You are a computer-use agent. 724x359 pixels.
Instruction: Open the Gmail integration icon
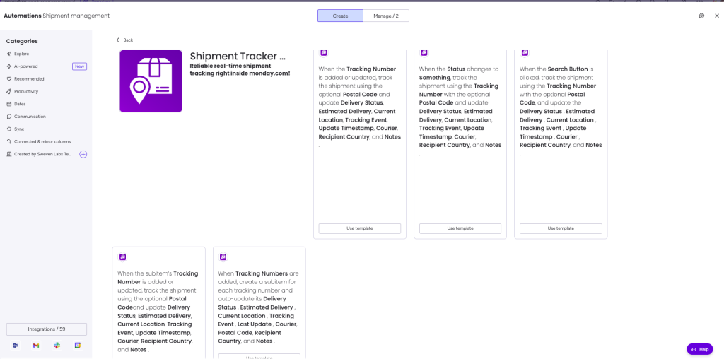(x=36, y=345)
